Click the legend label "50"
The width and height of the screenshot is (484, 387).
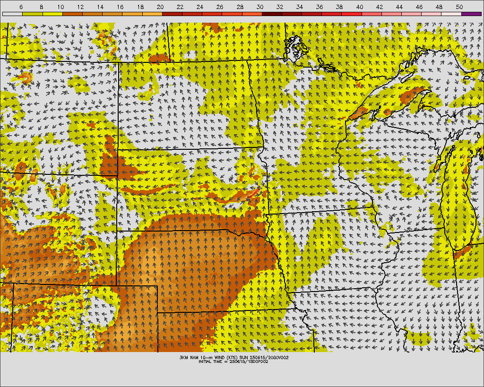tap(459, 7)
